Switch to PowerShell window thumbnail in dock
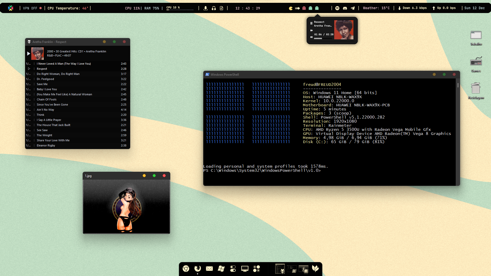 (292, 269)
